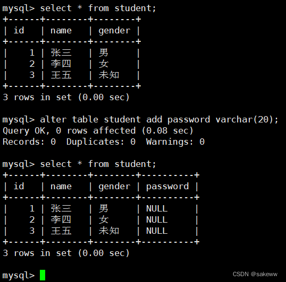Viewport: 286px width, 282px height.
Task: Click the second select * from student command
Action: click(x=98, y=164)
